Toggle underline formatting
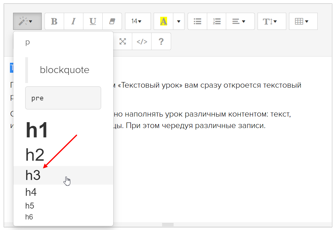 coord(93,21)
